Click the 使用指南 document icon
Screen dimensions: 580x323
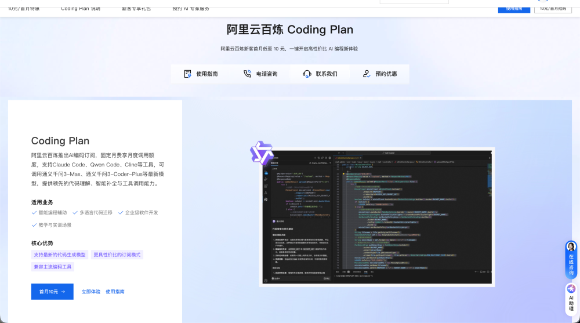tap(187, 74)
